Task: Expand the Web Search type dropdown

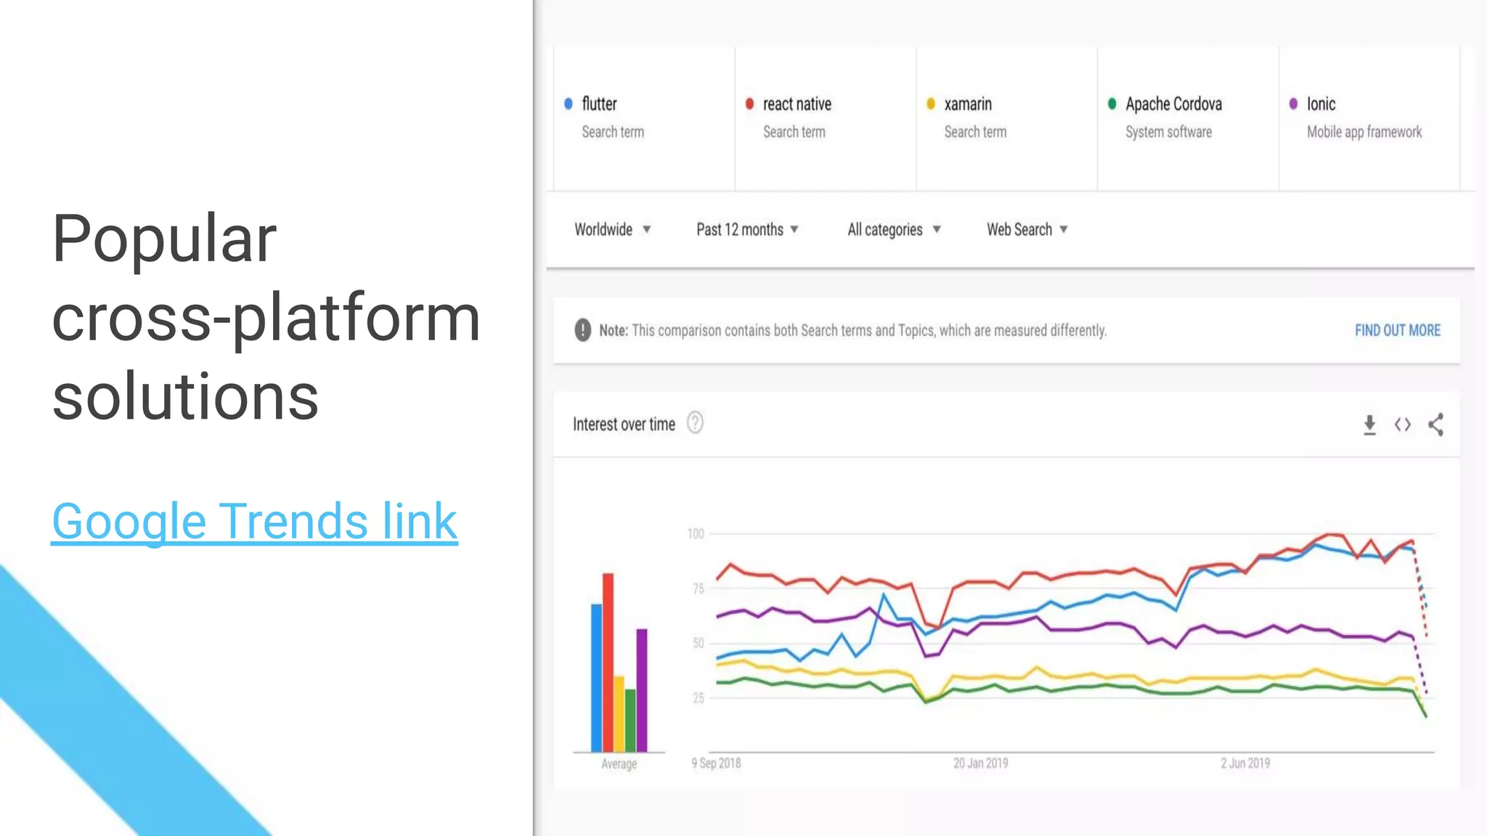Action: coord(1027,229)
